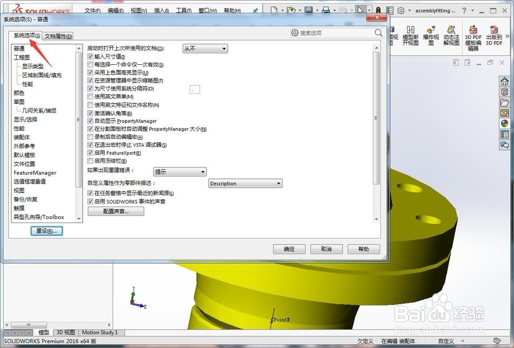Click the status bar tag icon

497,341
